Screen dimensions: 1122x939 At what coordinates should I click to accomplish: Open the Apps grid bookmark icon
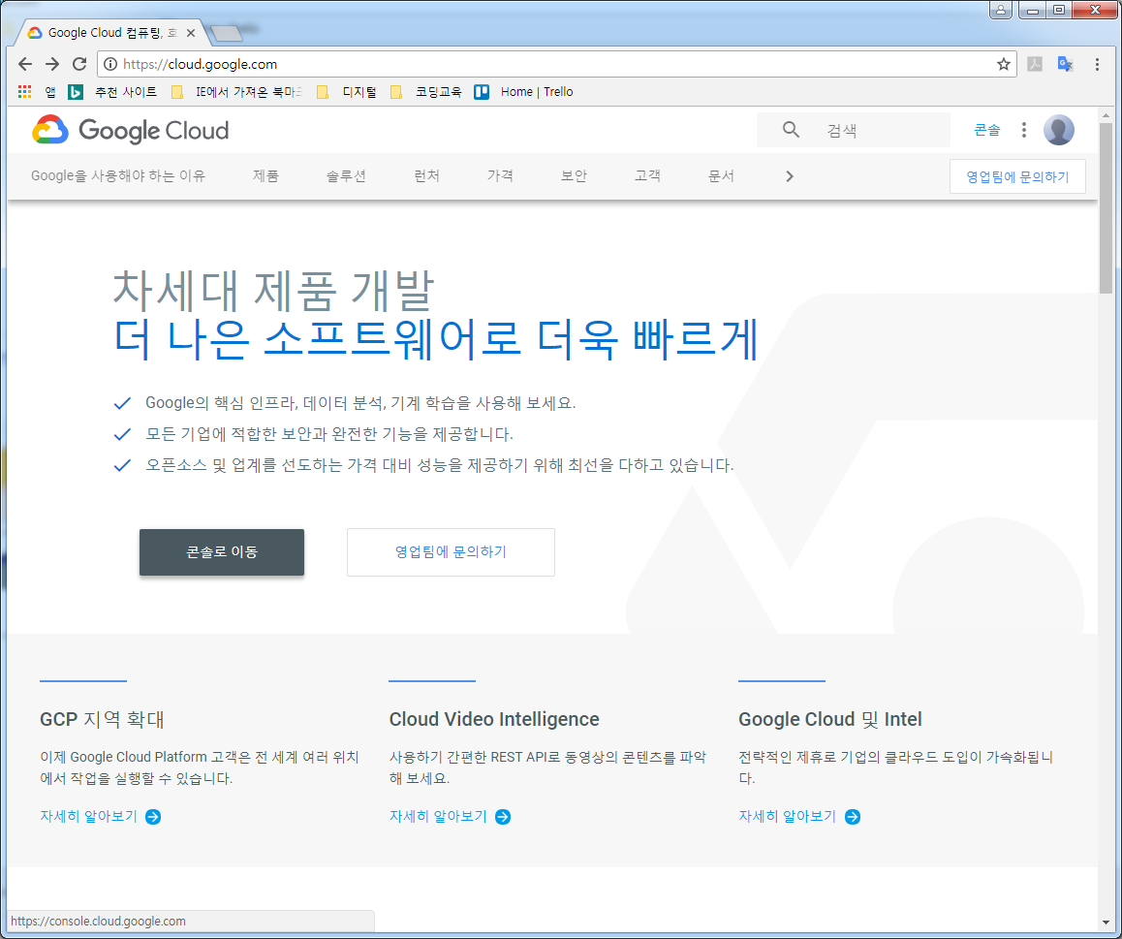pyautogui.click(x=24, y=92)
